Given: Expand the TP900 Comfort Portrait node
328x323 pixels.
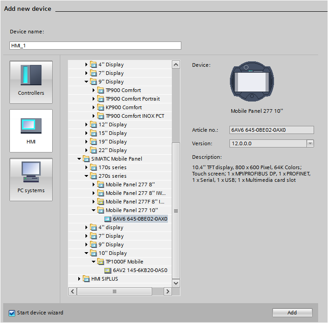Looking at the screenshot, I should (x=94, y=99).
